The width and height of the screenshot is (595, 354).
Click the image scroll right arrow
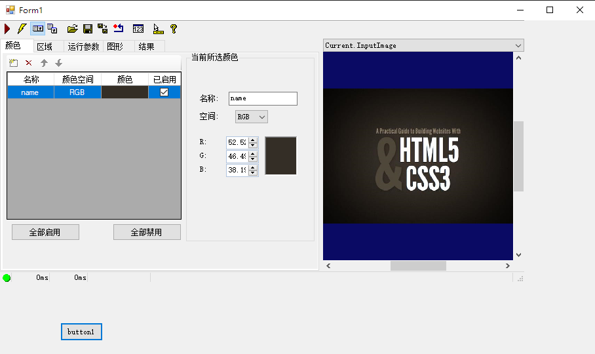pos(508,266)
